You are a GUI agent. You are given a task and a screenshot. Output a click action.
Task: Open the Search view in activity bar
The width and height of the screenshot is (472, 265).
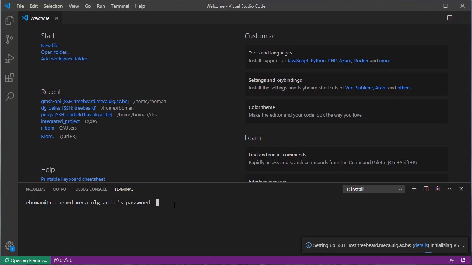tap(10, 96)
